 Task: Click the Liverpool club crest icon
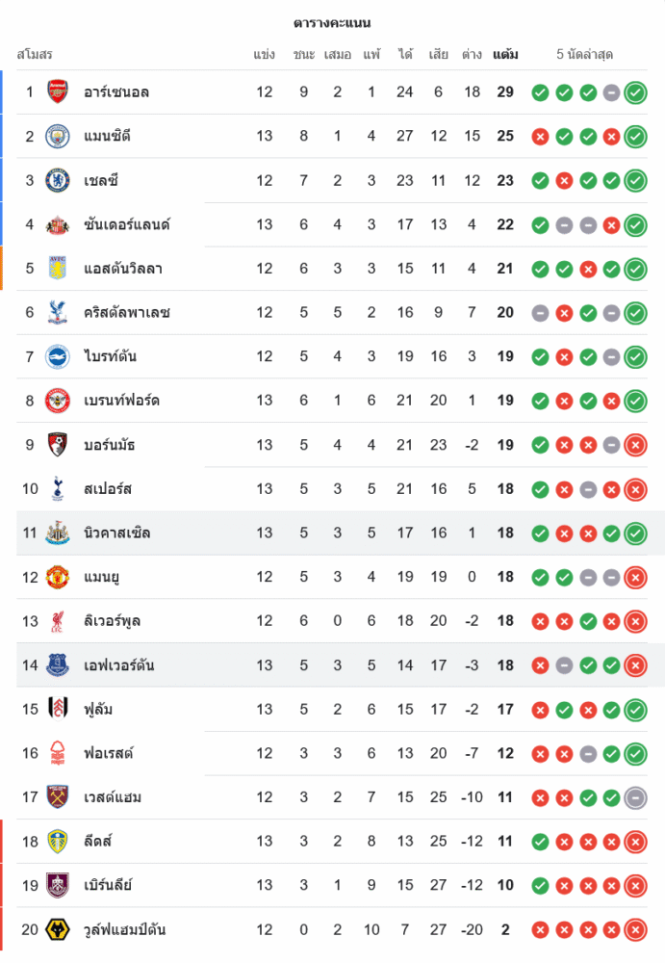tap(58, 621)
